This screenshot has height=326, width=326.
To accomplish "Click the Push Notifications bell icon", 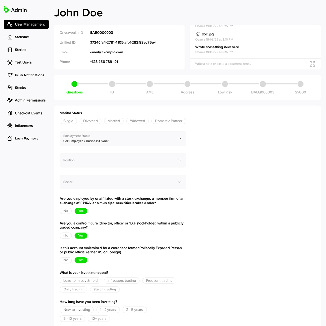I will [x=10, y=75].
